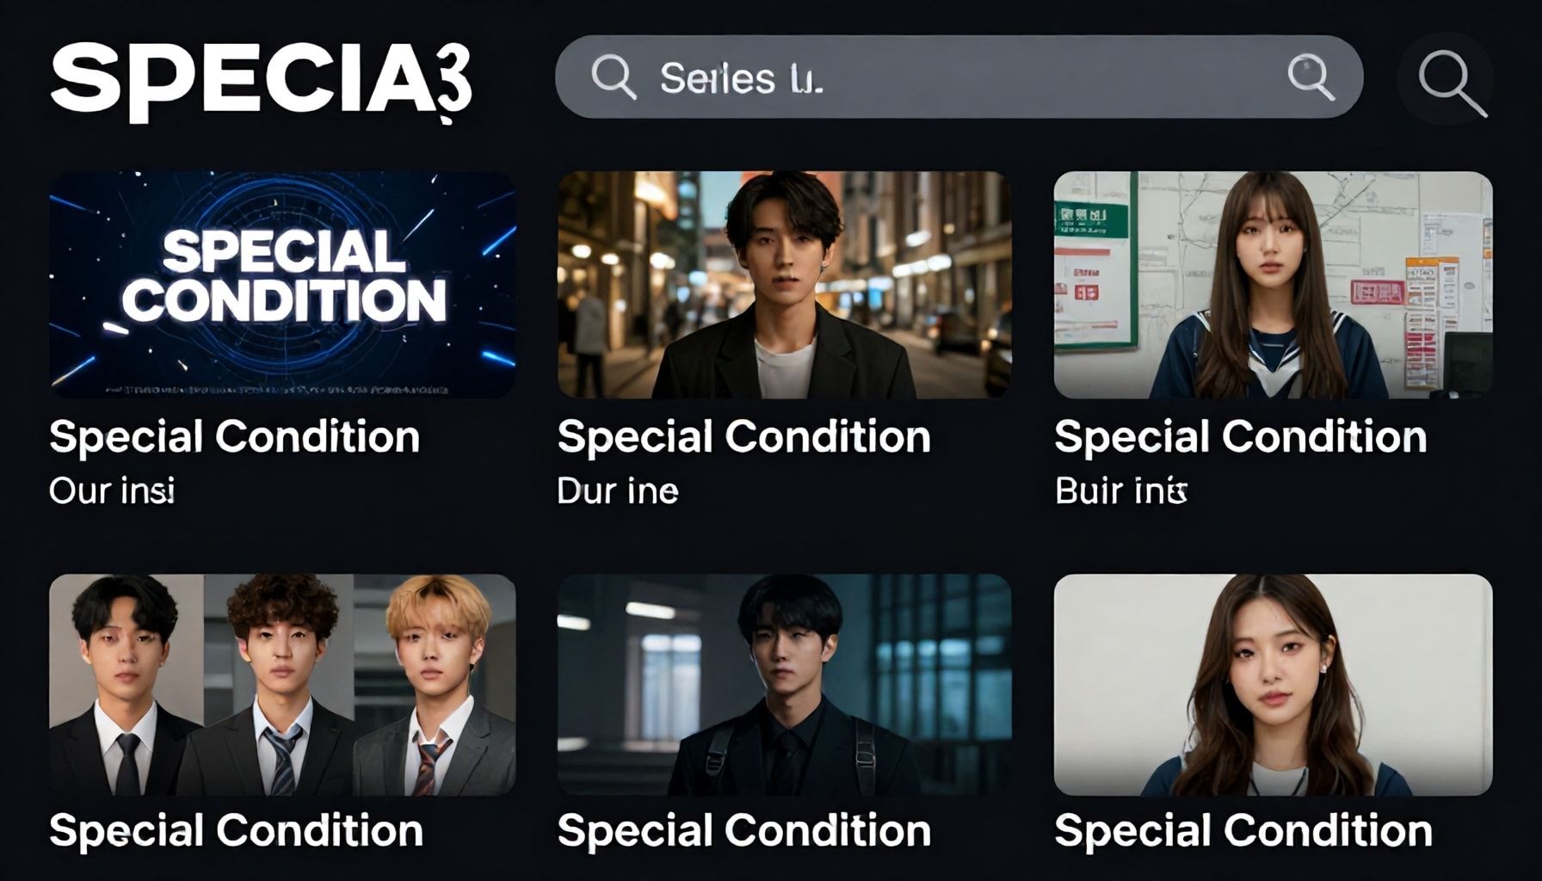Click Special Condition title above 'Buir ins'
The height and width of the screenshot is (881, 1542).
[x=1240, y=437]
